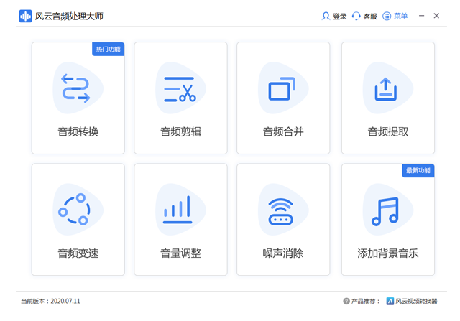This screenshot has height=321, width=460.
Task: Click the headset icon beside 客服
Action: (x=356, y=16)
